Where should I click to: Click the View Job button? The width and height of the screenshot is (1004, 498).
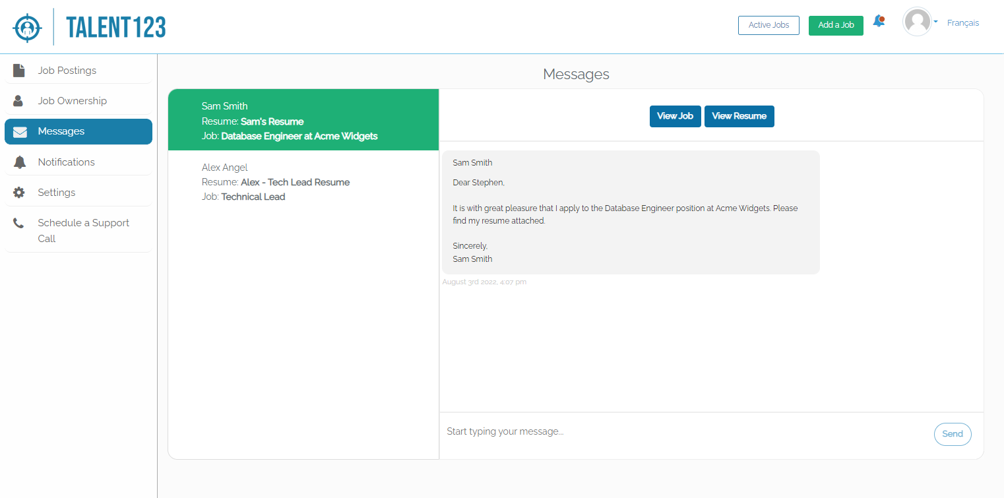[675, 116]
